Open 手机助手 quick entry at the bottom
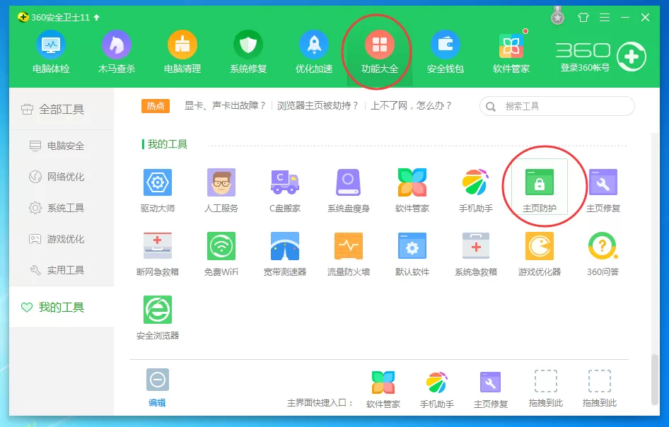The image size is (669, 427). click(437, 389)
